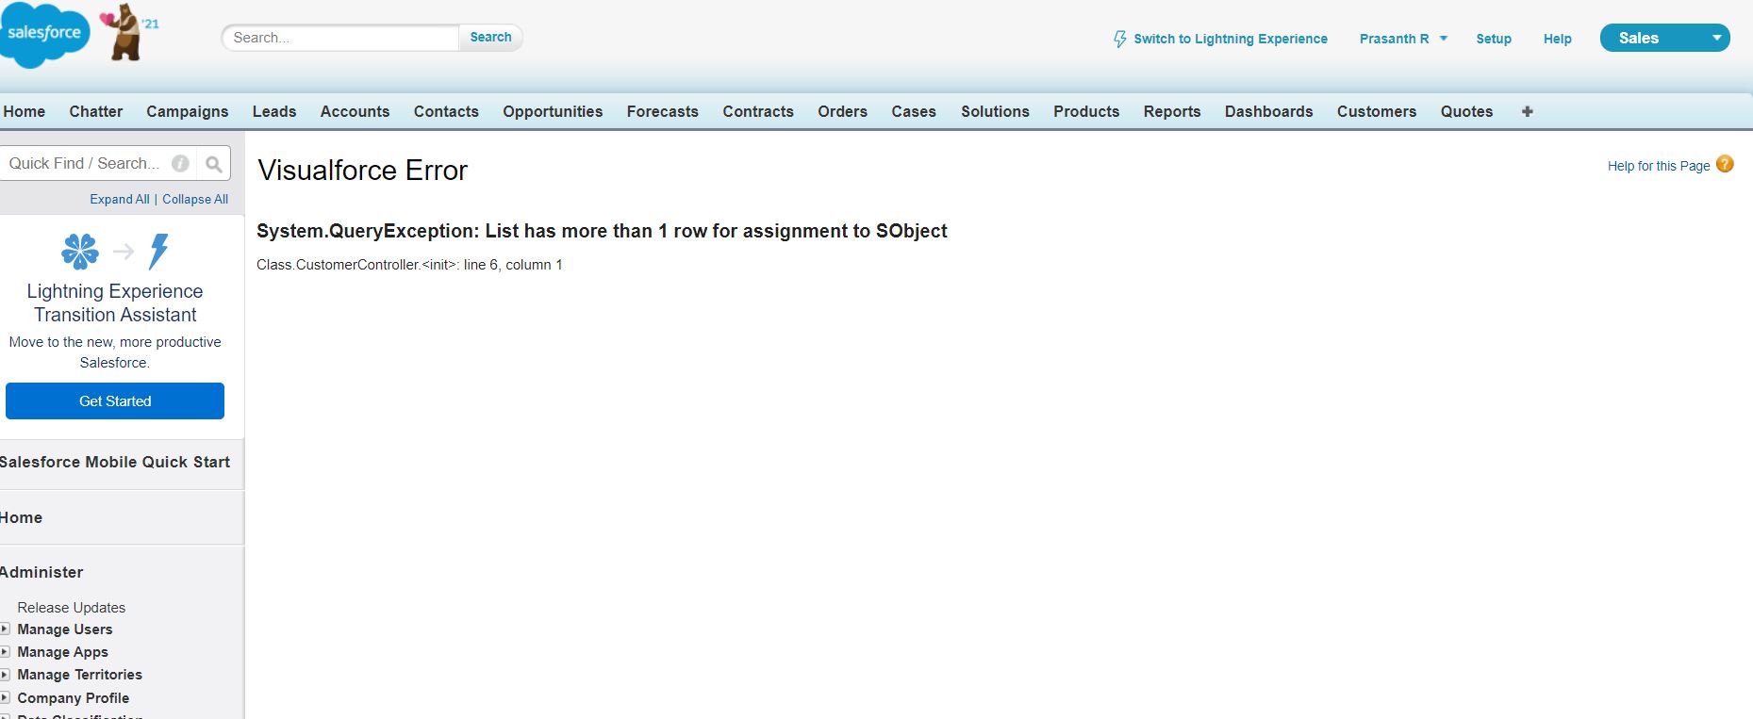
Task: Click the Administer section heading
Action: pyautogui.click(x=41, y=572)
